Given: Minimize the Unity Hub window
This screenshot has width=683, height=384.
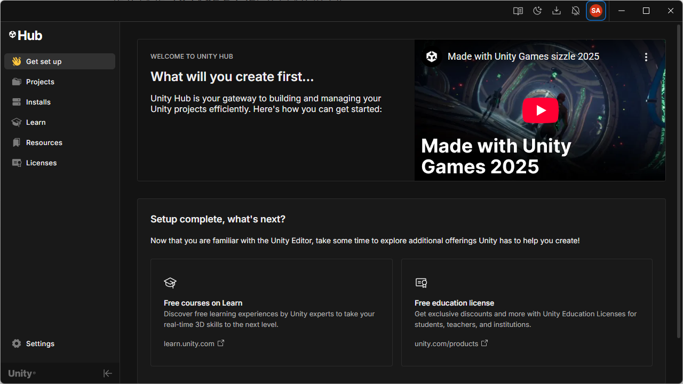Looking at the screenshot, I should point(622,11).
